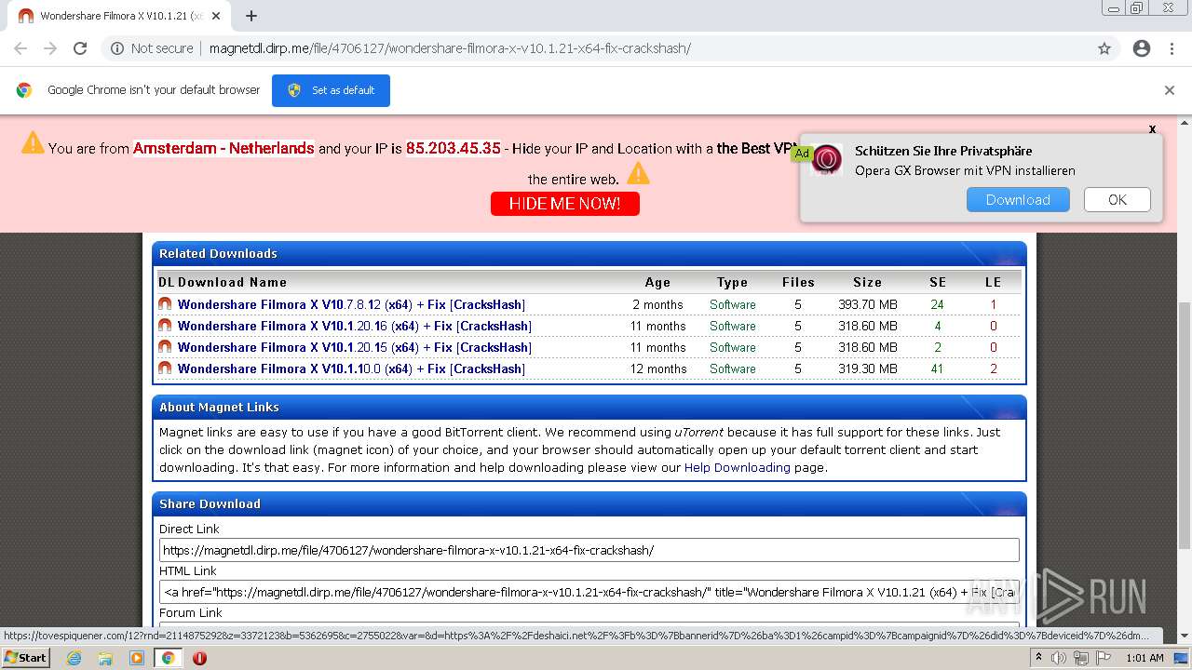Screen dimensions: 1192x670
Task: Close the pink VPN banner with x
Action: click(1152, 129)
